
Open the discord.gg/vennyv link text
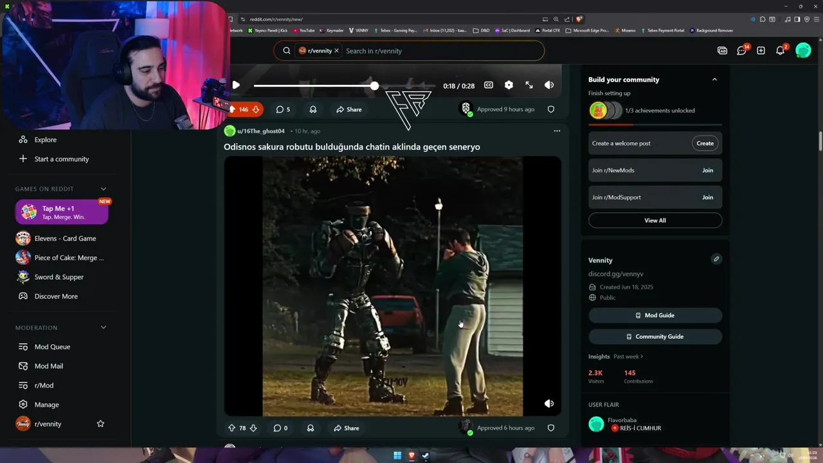[x=615, y=274]
